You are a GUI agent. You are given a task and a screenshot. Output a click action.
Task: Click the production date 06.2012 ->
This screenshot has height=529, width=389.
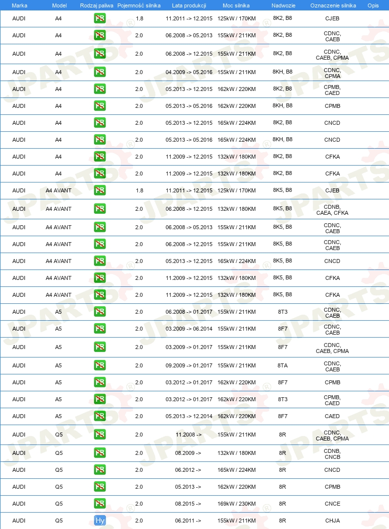(188, 470)
